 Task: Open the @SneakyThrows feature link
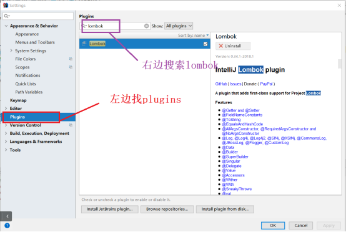point(237,189)
